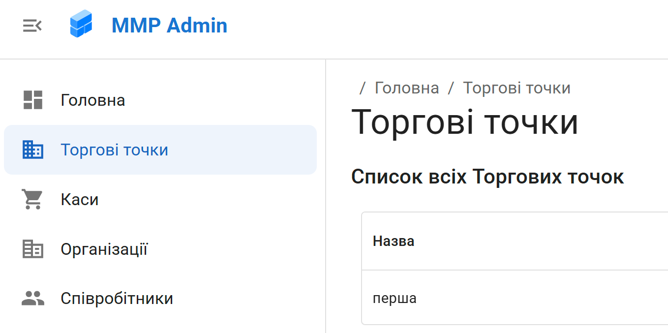
Task: Click the large Торгові точки page heading
Action: pyautogui.click(x=464, y=121)
